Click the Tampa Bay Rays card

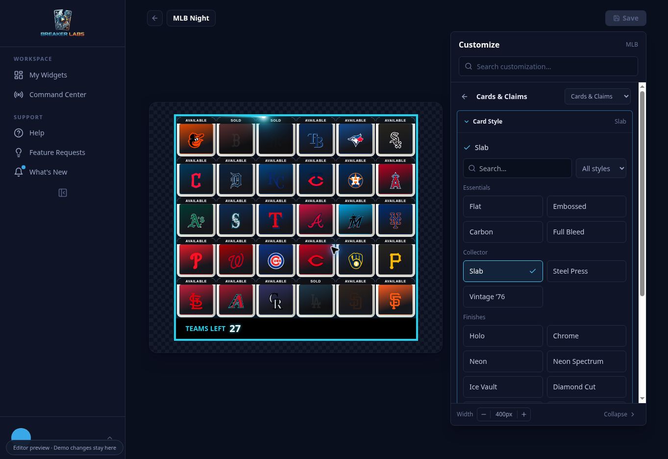pos(316,136)
